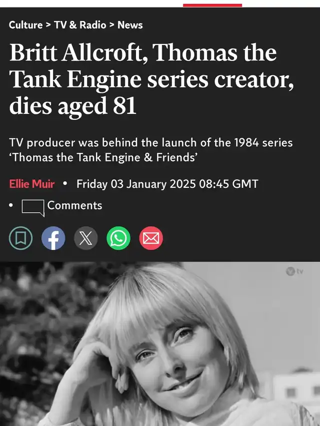Click the Britt Allcroft headline
This screenshot has height=426, width=320.
(151, 80)
